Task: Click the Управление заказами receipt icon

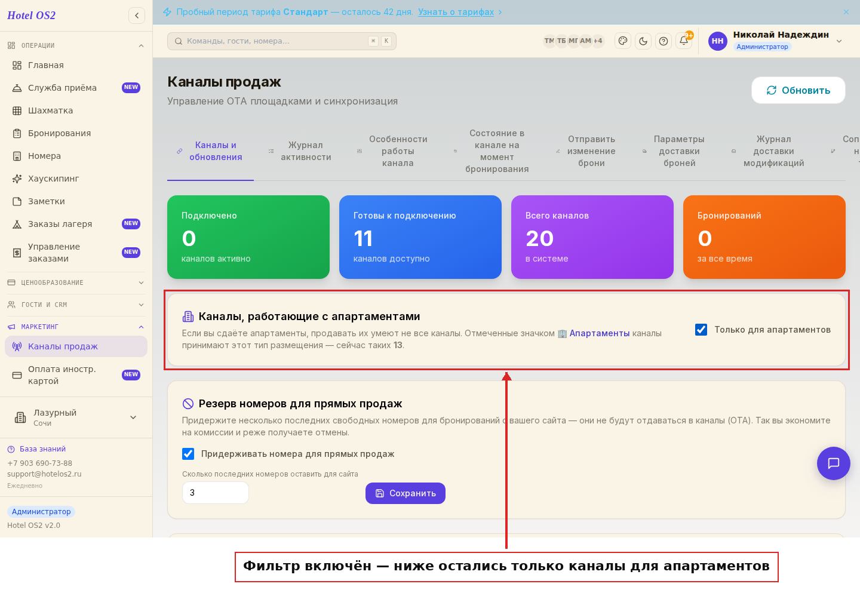Action: [x=17, y=253]
